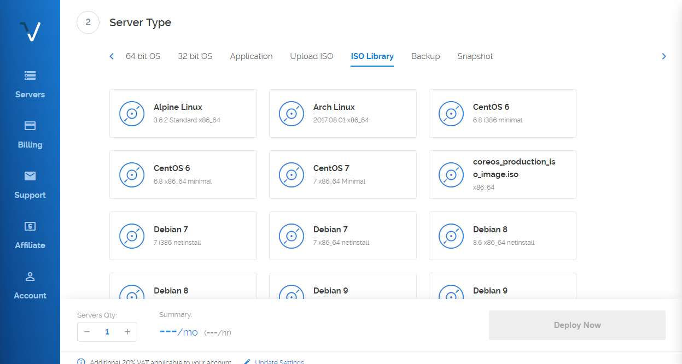The image size is (682, 364).
Task: Open the Upload ISO tab
Action: pyautogui.click(x=312, y=56)
